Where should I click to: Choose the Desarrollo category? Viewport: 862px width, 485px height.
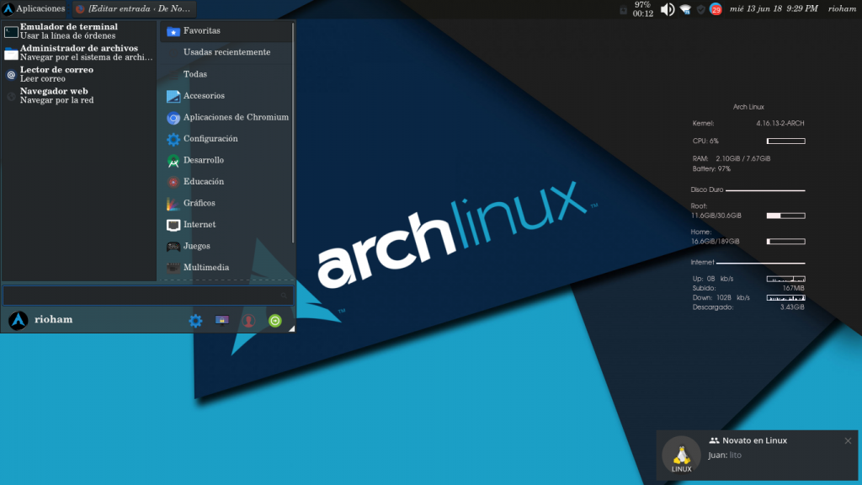226,160
